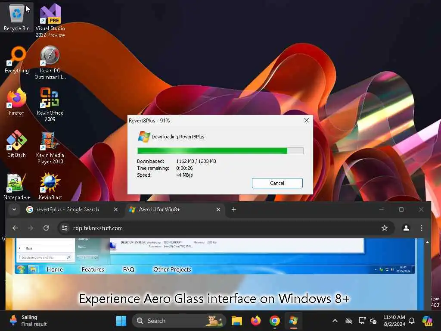Open the Chrome profile menu
Viewport: 441px width, 331px height.
point(406,228)
